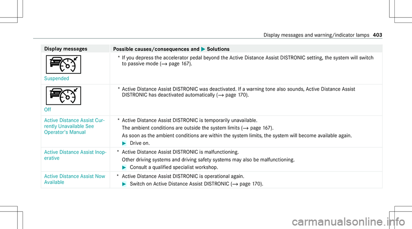
Task: Click the arrow before Drive on
Action: (x=124, y=144)
